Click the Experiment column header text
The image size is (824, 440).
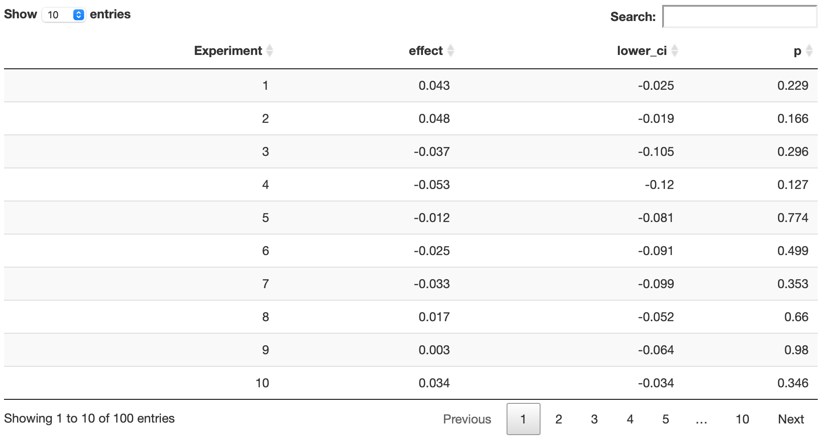[x=228, y=51]
